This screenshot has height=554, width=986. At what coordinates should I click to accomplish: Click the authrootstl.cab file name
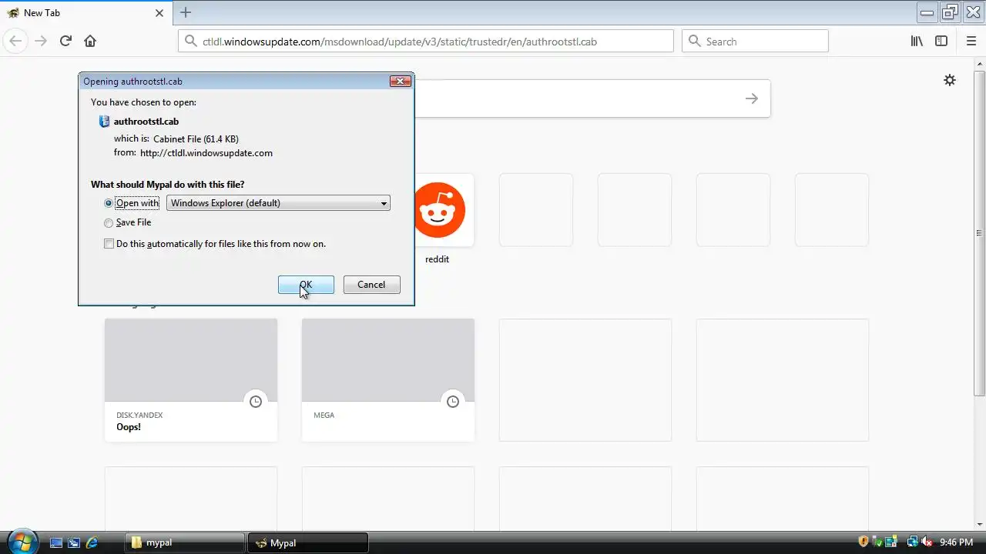pyautogui.click(x=146, y=122)
